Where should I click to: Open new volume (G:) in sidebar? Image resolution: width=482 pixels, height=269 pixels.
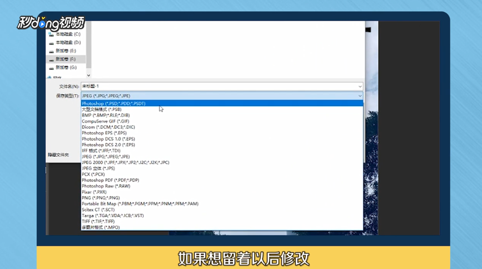click(65, 68)
